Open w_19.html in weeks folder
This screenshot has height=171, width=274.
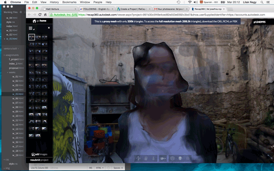click(18, 155)
